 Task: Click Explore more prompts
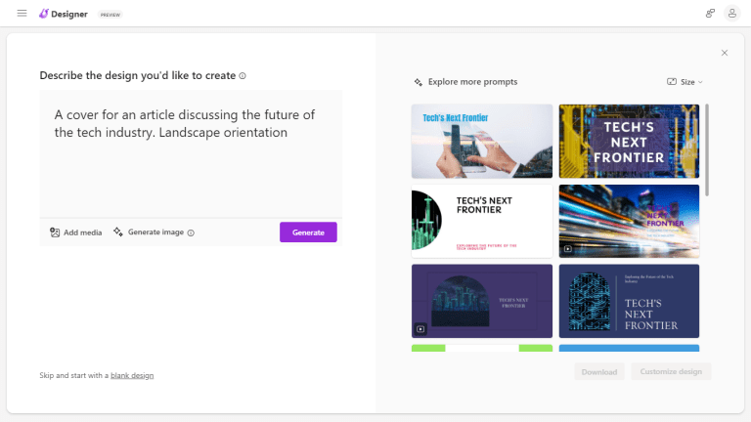465,82
